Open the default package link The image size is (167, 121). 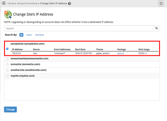tap(121, 53)
